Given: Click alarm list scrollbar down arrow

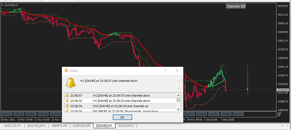Looking at the screenshot, I should coord(178,109).
